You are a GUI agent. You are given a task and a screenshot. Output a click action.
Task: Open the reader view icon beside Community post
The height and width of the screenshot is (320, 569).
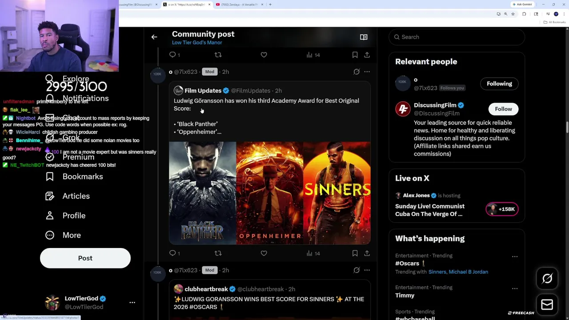click(x=364, y=37)
